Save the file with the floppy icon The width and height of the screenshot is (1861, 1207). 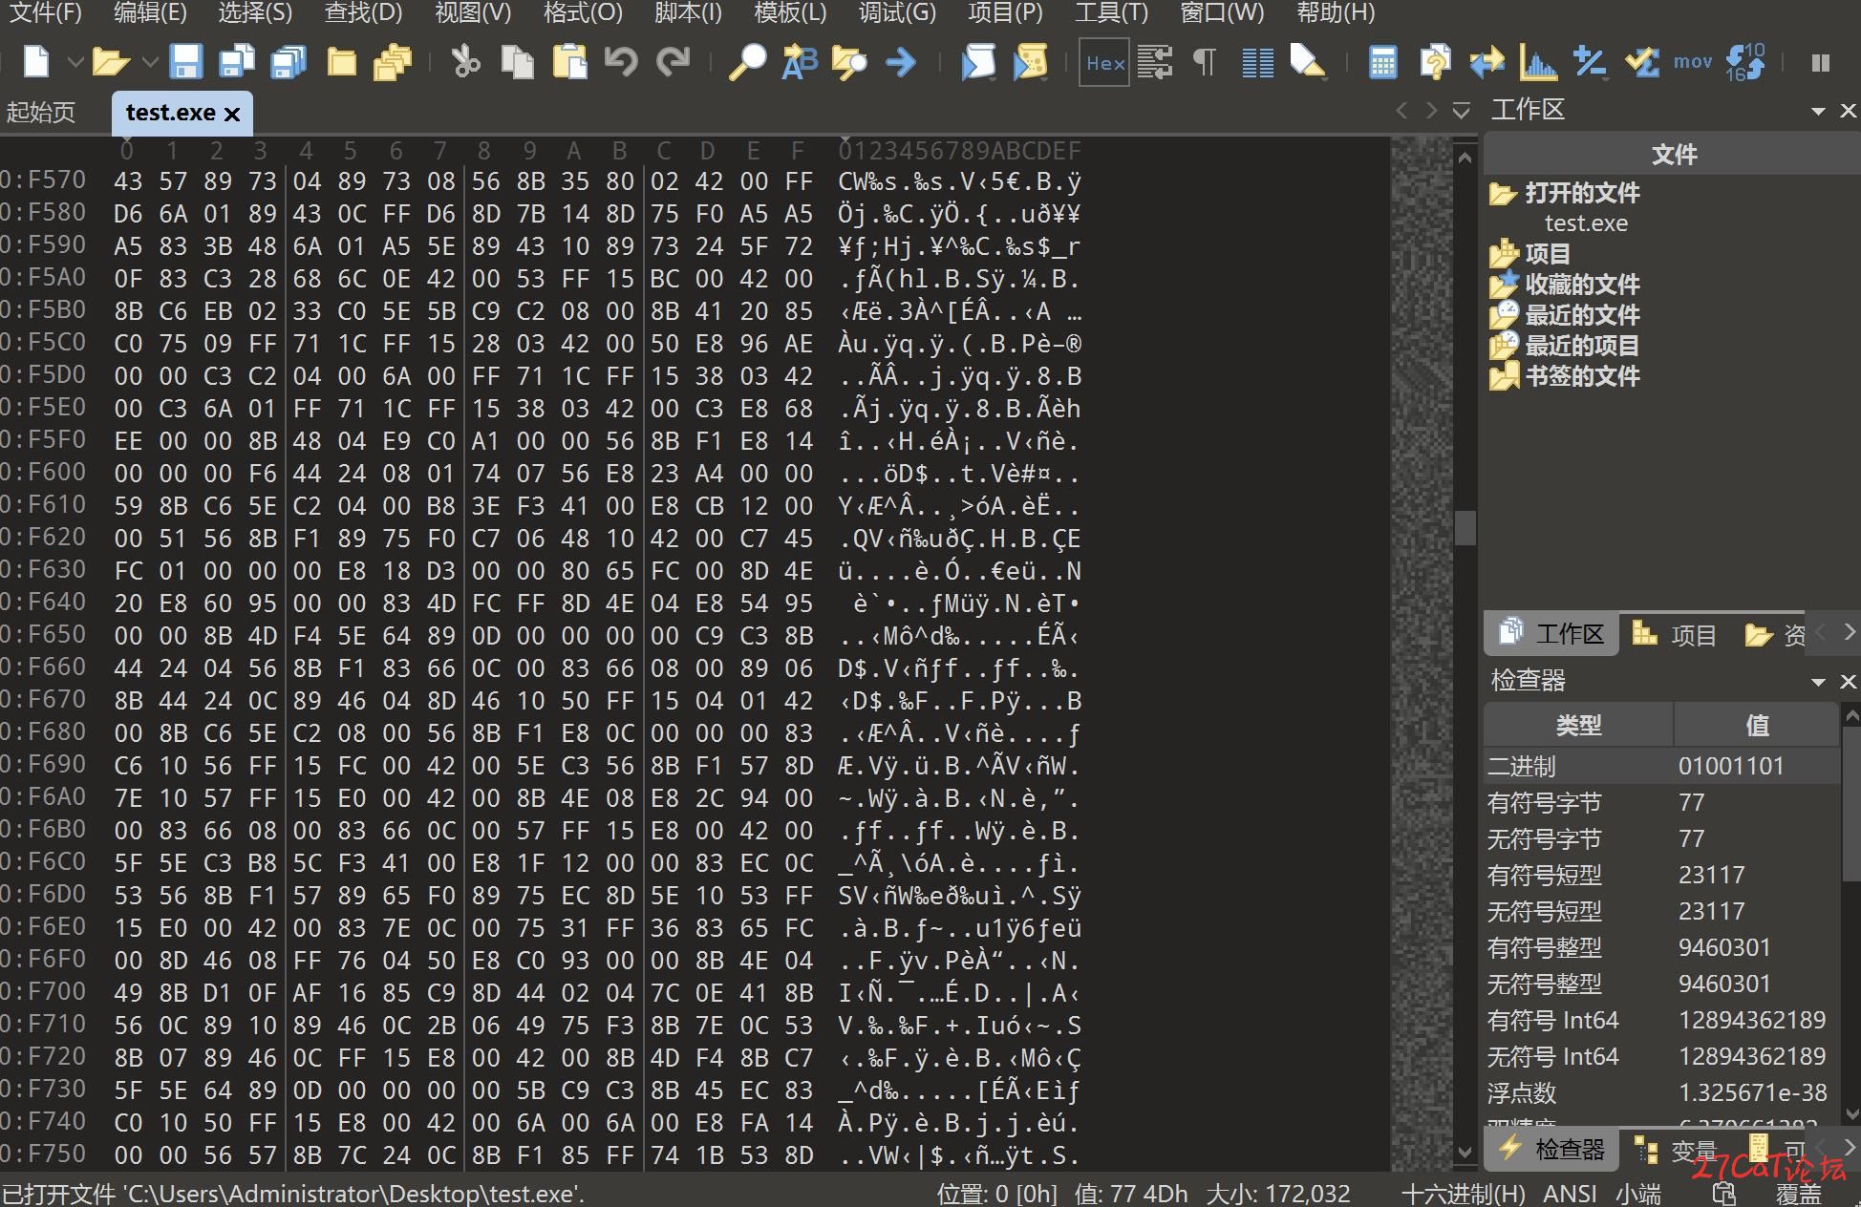pyautogui.click(x=185, y=62)
